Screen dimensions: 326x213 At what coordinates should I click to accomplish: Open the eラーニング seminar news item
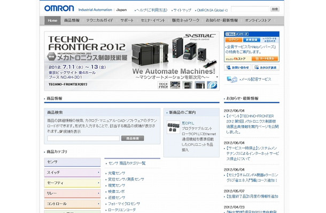252,177
